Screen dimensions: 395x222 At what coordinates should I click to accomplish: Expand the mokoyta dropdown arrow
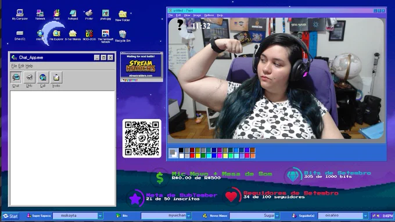point(100,216)
